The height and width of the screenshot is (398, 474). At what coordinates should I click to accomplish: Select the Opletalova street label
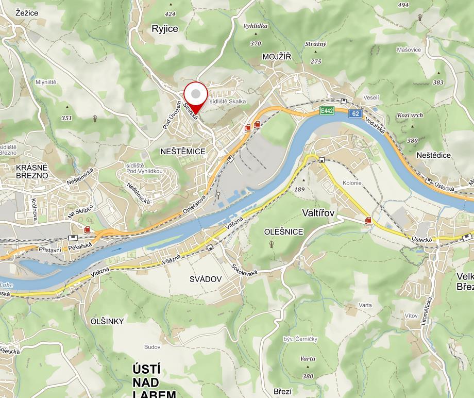pyautogui.click(x=194, y=205)
